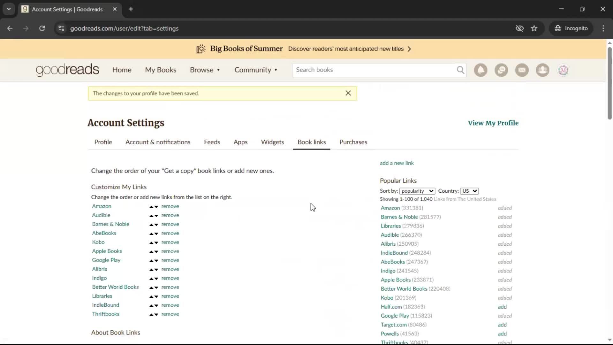Remove the IndieBound link

click(x=170, y=305)
